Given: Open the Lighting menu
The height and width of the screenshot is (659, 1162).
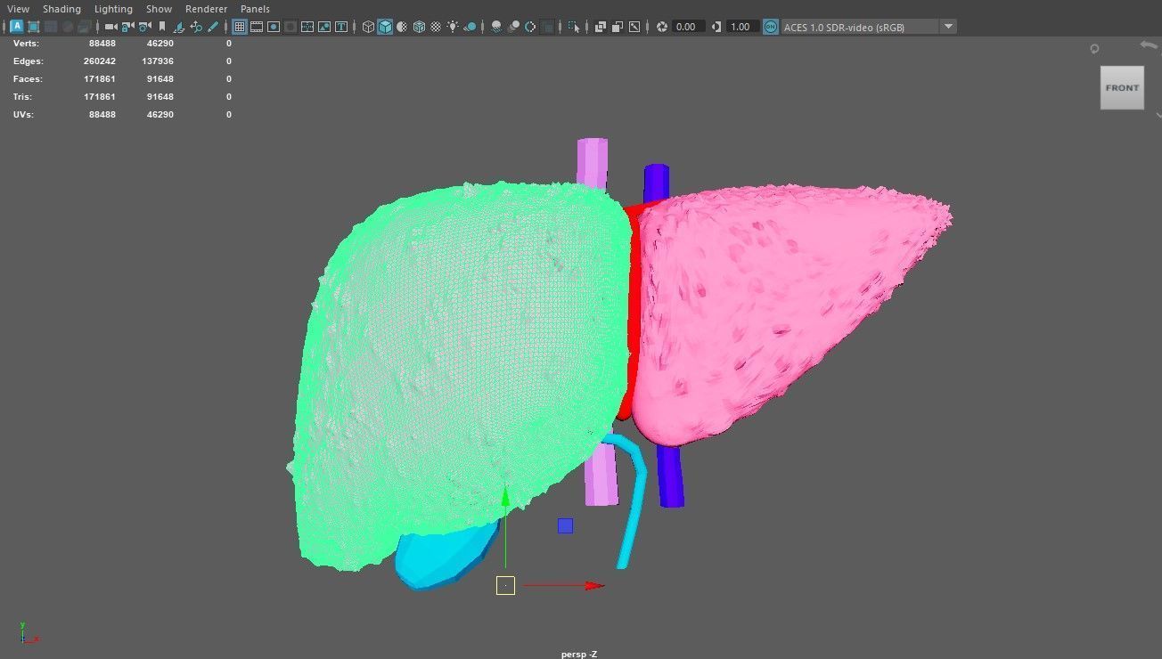Looking at the screenshot, I should pos(113,9).
